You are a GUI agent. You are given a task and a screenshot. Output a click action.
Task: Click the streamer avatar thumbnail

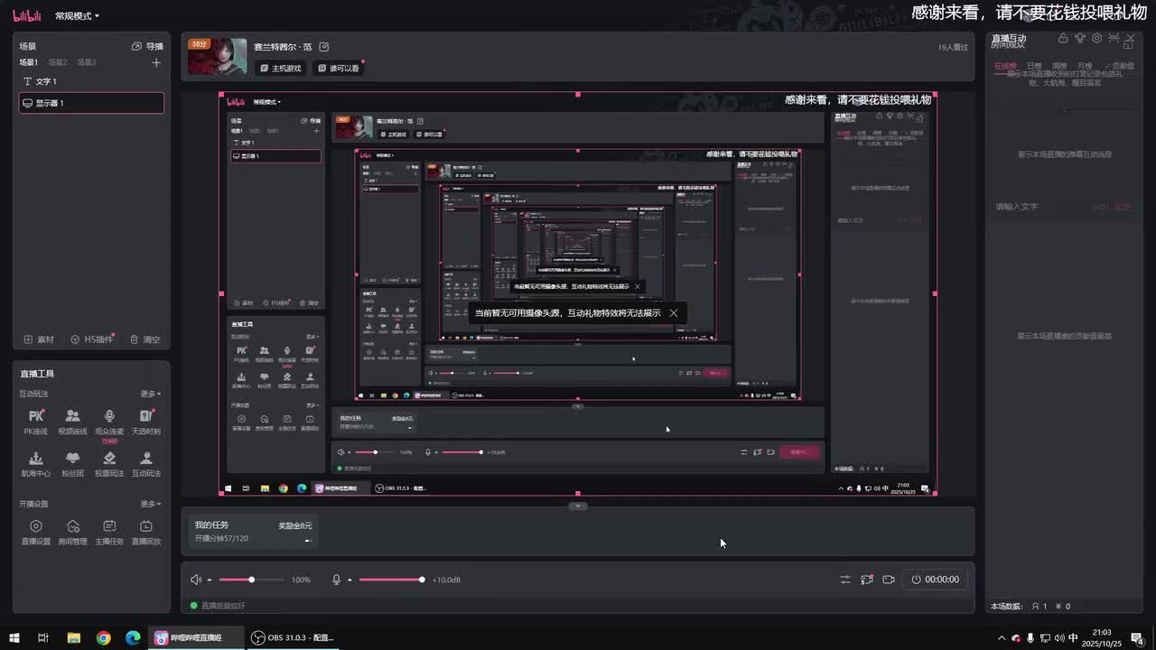[x=217, y=56]
